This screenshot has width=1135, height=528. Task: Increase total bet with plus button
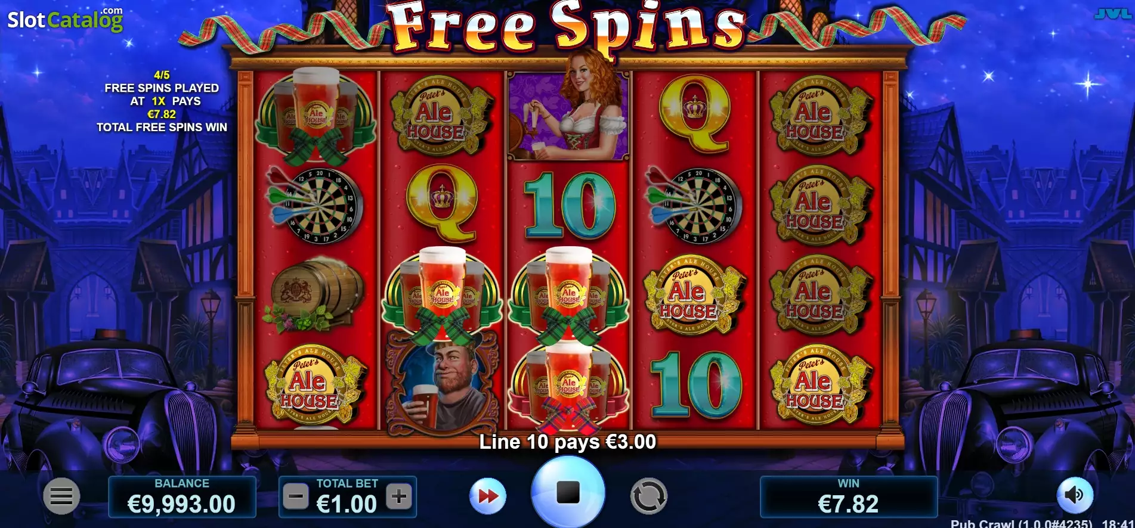[x=399, y=496]
